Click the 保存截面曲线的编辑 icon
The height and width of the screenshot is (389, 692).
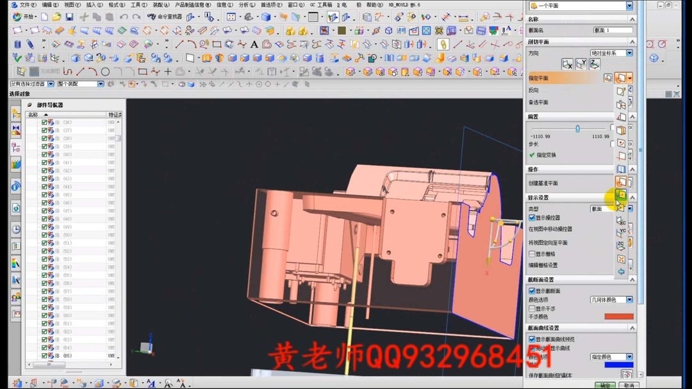pyautogui.click(x=626, y=374)
